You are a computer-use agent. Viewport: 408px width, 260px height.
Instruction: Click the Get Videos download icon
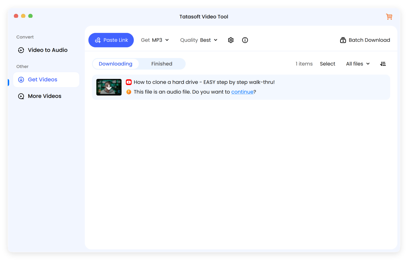pyautogui.click(x=21, y=79)
